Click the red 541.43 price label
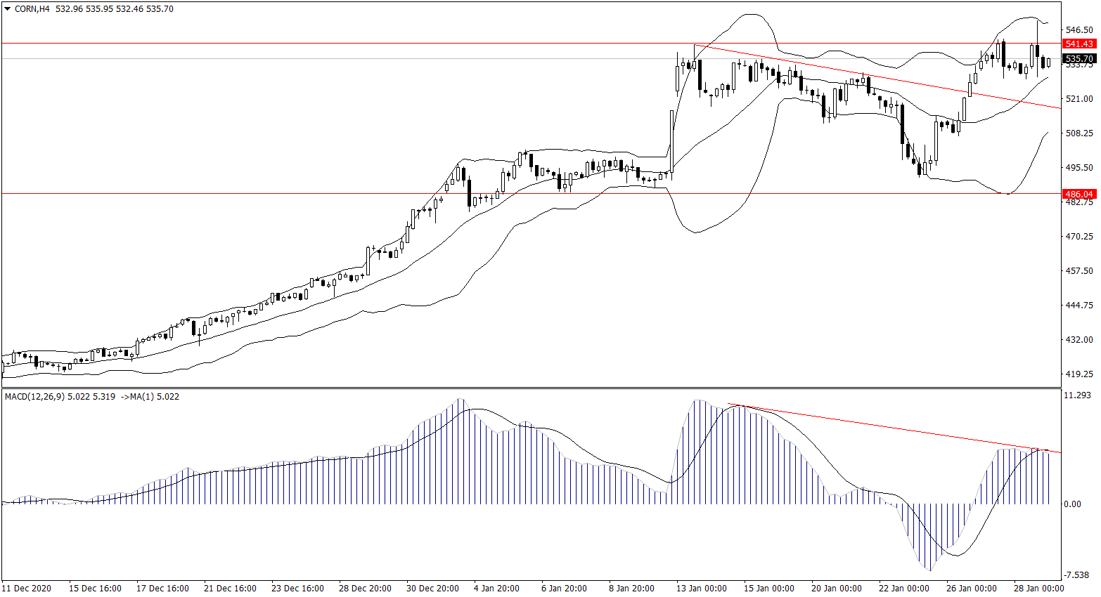 [x=1079, y=44]
